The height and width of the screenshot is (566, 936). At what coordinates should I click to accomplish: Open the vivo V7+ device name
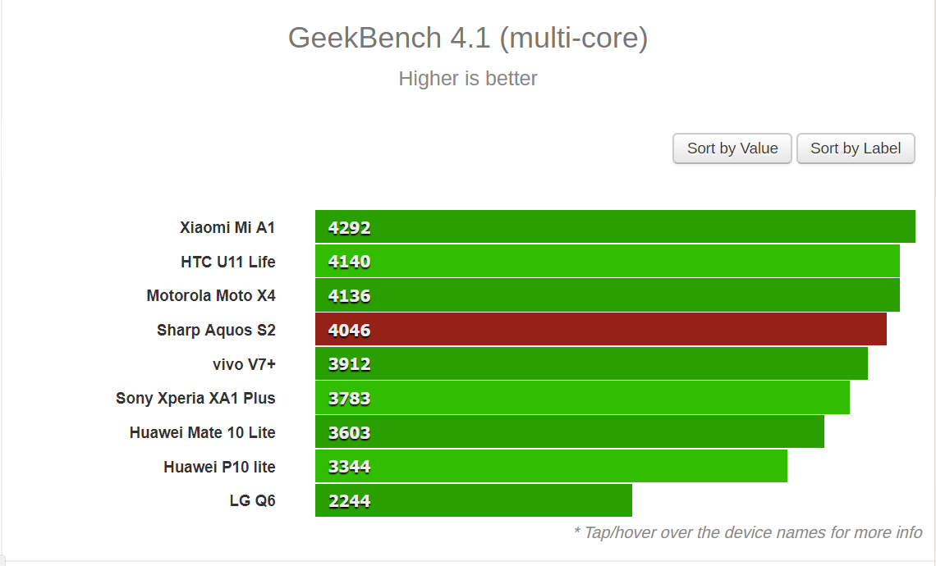click(x=244, y=364)
